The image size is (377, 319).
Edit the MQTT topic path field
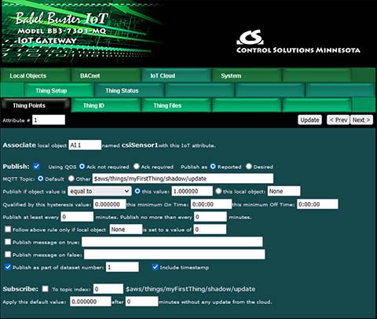(x=183, y=178)
